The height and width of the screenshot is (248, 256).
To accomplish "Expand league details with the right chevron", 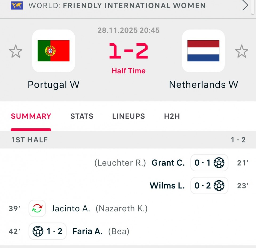I will point(245,5).
